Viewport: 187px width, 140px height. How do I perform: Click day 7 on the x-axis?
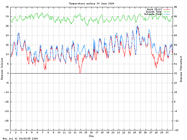[43, 132]
